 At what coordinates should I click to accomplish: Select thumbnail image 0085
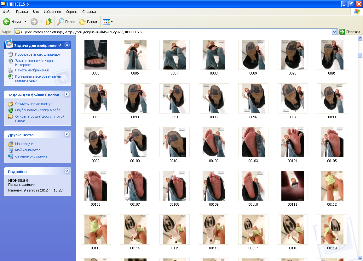(95, 55)
